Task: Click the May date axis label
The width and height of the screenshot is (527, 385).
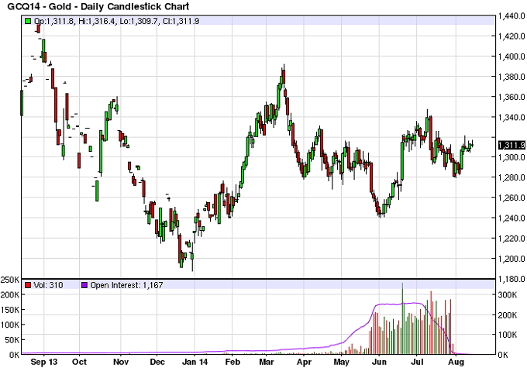Action: (x=342, y=363)
